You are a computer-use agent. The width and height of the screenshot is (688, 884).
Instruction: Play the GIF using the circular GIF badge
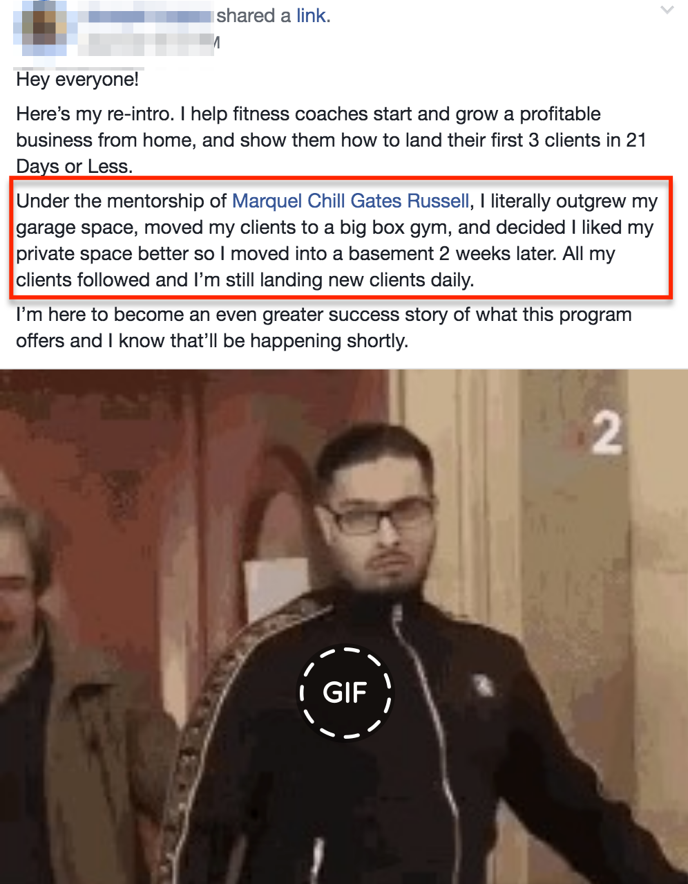pos(345,692)
